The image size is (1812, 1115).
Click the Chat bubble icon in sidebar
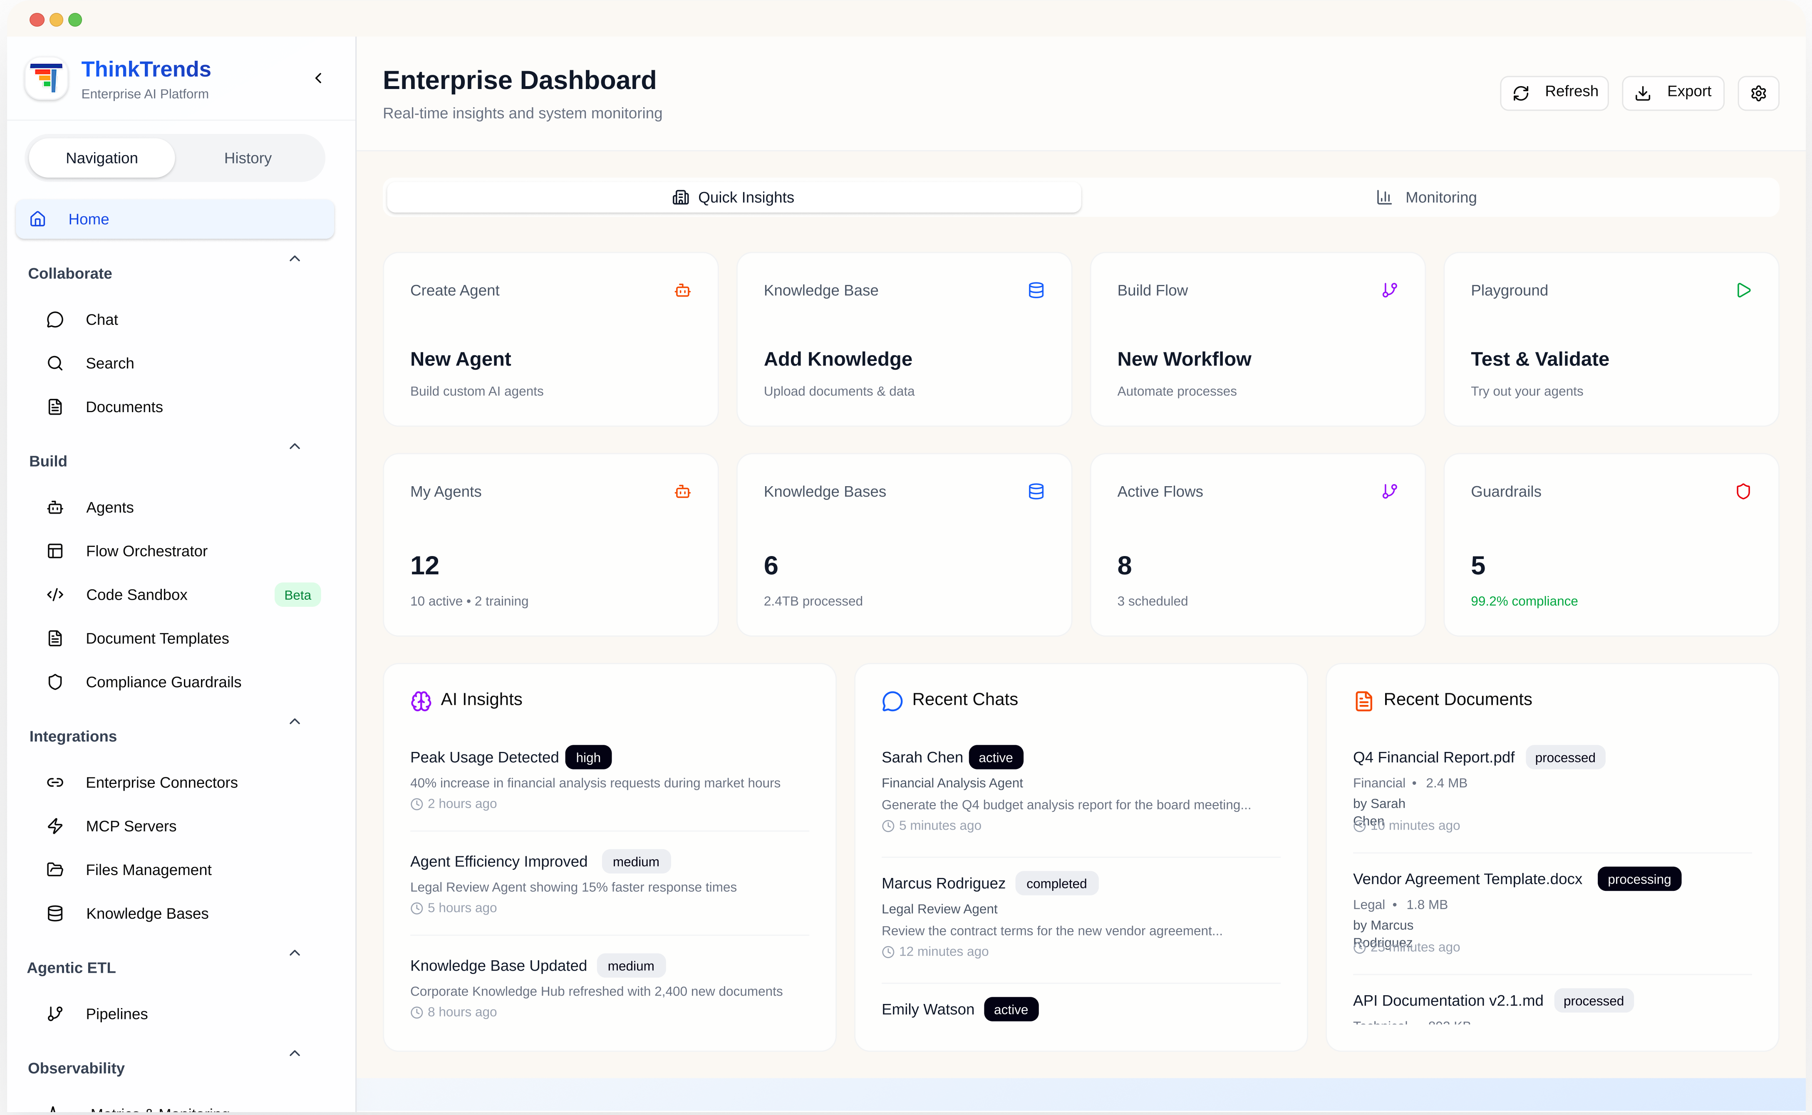(55, 319)
